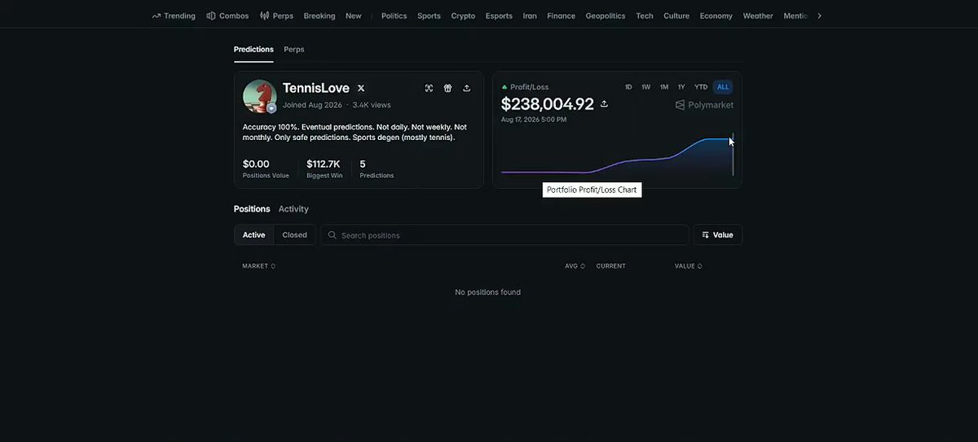
Task: Click the CURRENT column header
Action: point(610,266)
